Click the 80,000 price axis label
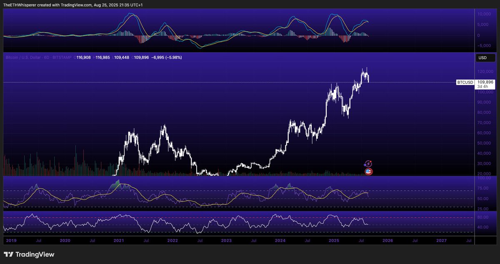 [x=485, y=112]
